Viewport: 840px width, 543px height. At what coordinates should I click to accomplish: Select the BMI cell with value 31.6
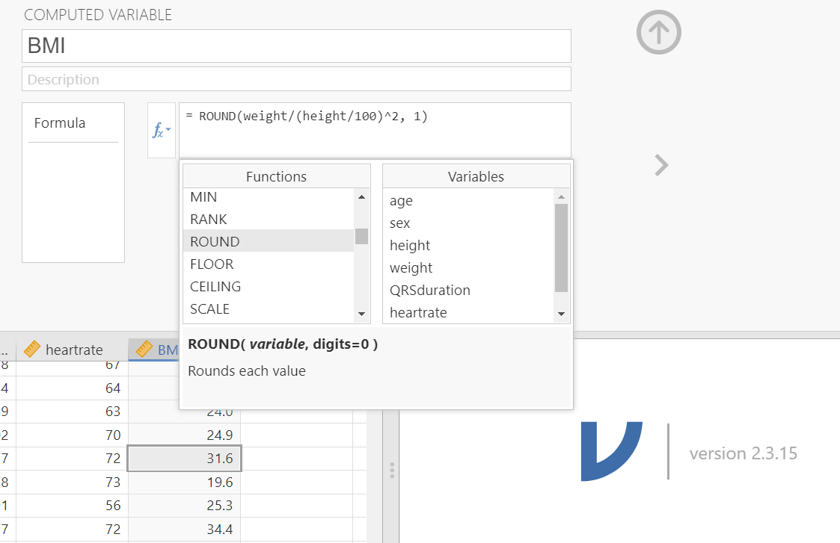point(184,459)
